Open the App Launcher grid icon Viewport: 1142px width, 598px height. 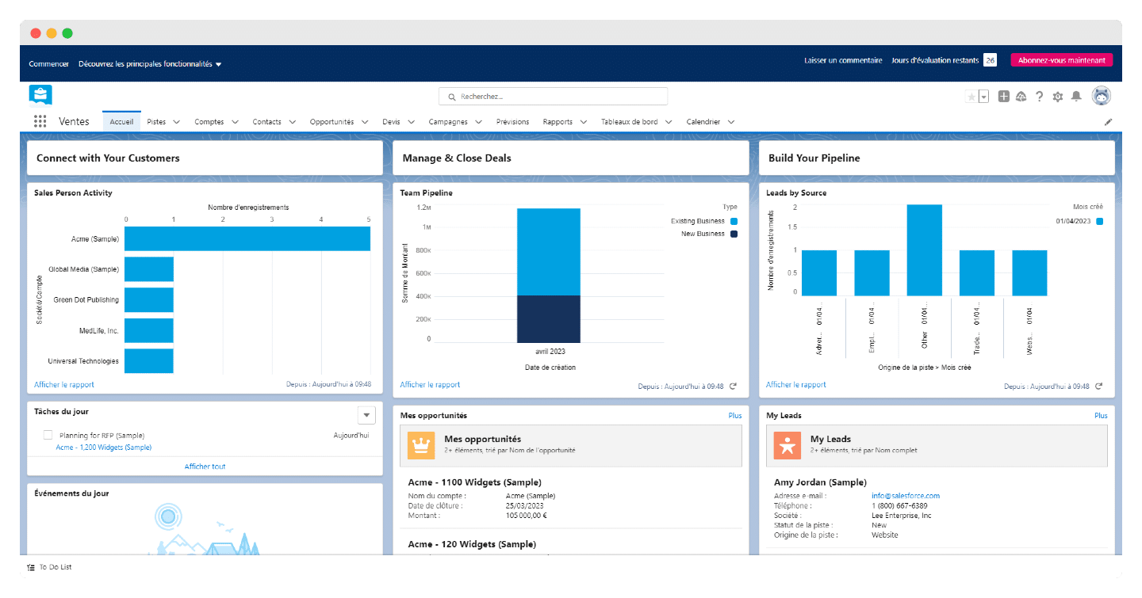(40, 121)
